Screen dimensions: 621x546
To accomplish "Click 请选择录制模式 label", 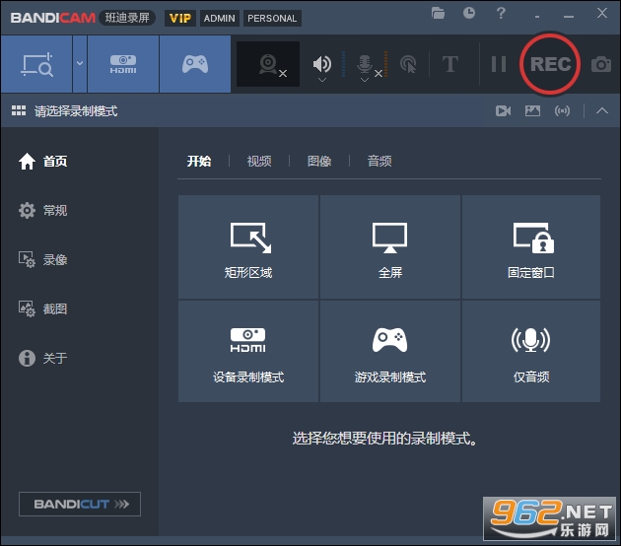I will tap(76, 110).
